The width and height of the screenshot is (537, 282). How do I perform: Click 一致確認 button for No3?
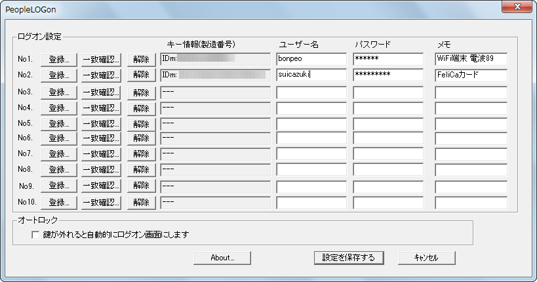click(101, 93)
